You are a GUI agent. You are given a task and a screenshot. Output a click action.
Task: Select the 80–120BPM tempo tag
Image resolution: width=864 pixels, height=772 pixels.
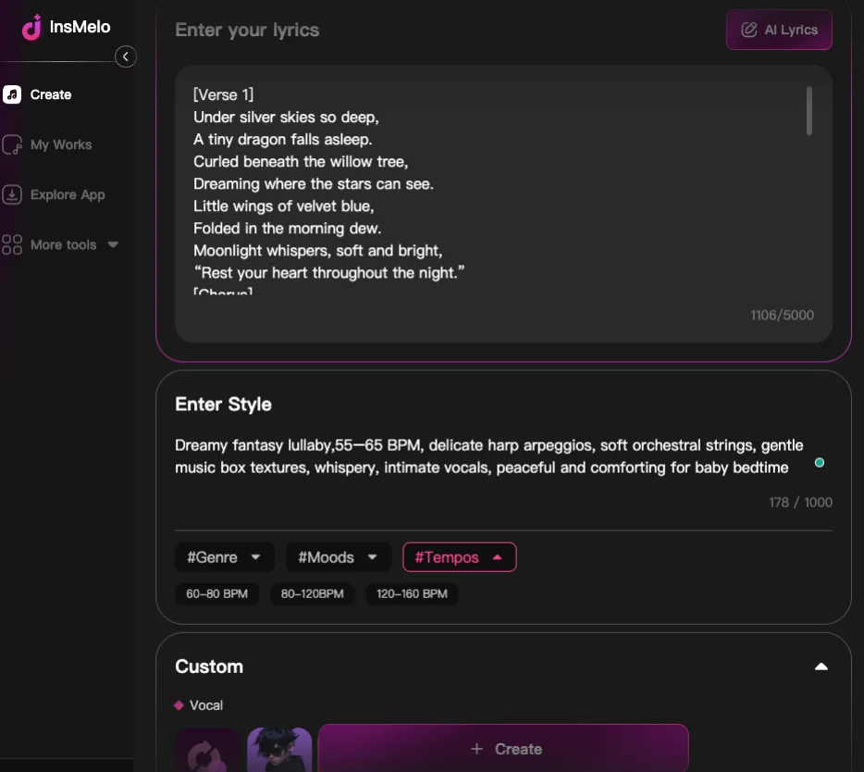[x=312, y=594]
